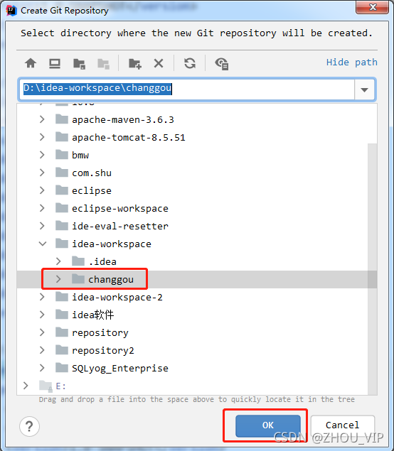Open the help question mark button
The width and height of the screenshot is (394, 451).
[x=29, y=426]
